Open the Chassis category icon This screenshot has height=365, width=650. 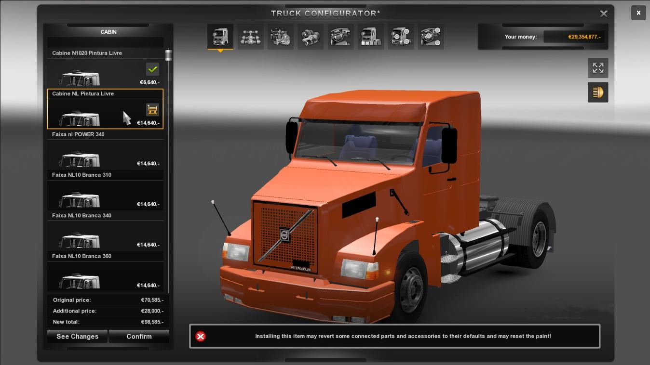[x=250, y=37]
